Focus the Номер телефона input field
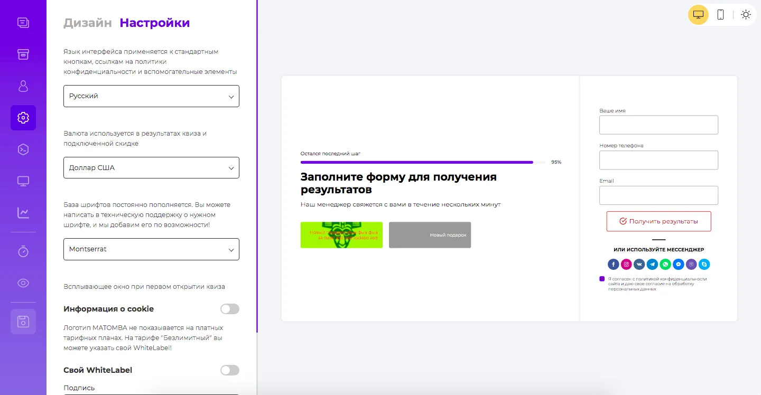This screenshot has width=761, height=395. pos(658,160)
